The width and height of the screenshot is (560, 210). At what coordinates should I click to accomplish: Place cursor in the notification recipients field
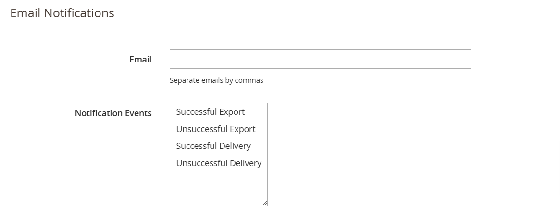[320, 59]
